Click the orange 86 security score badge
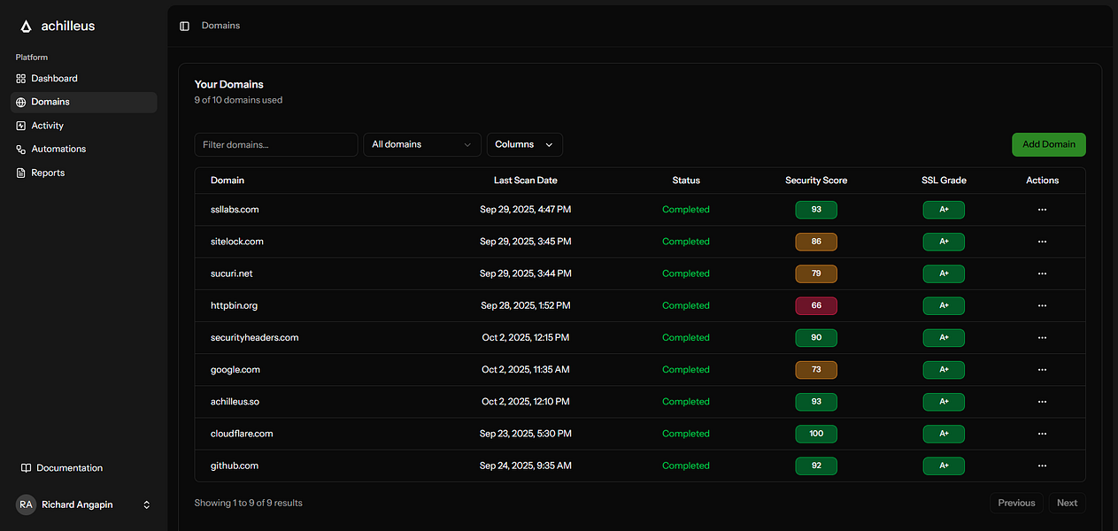Screen dimensions: 1118x531 (816, 242)
